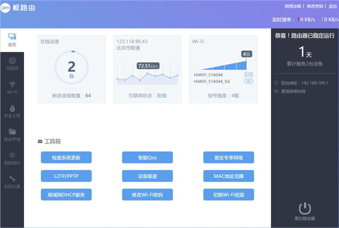339x228 pixels.
Task: Click the gee 极路由 logo
Action: [18, 8]
